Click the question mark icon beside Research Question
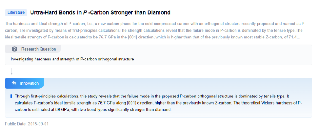 (14, 49)
